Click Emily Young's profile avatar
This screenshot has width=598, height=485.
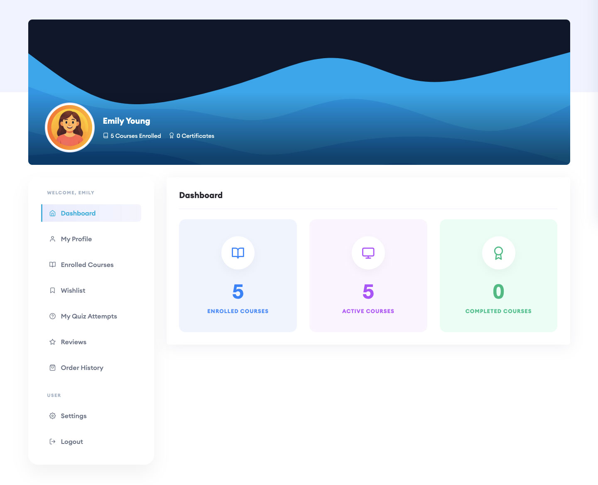click(x=69, y=127)
